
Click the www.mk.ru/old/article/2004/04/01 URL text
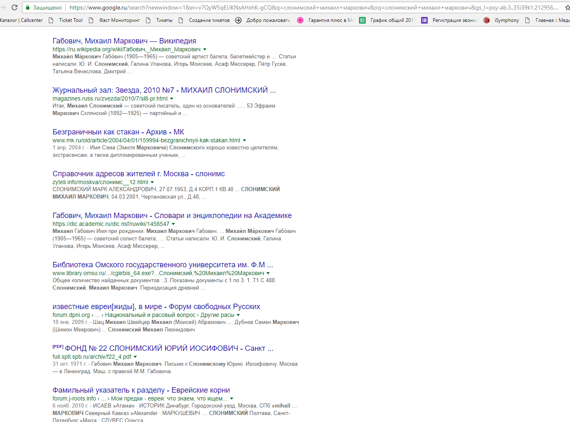click(146, 140)
